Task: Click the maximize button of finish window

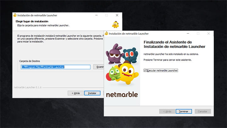Action: point(198,33)
